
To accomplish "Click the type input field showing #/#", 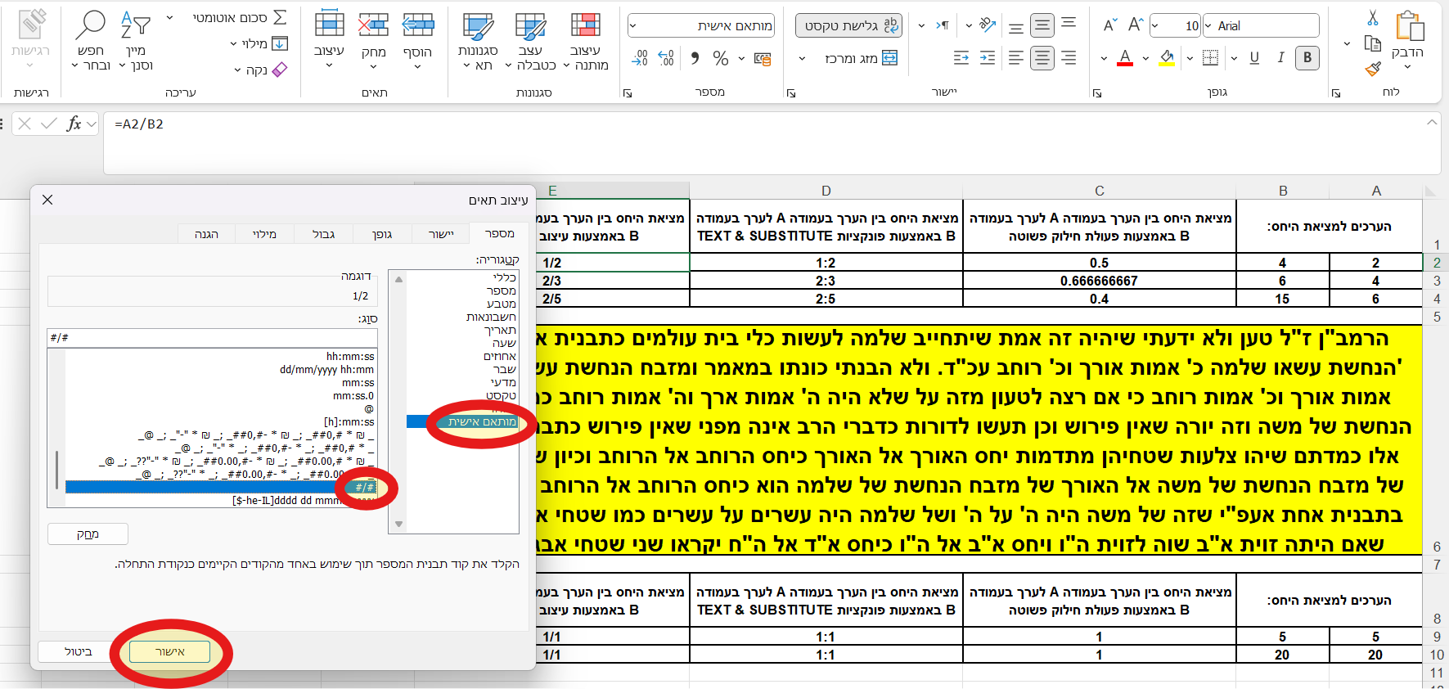I will click(212, 337).
